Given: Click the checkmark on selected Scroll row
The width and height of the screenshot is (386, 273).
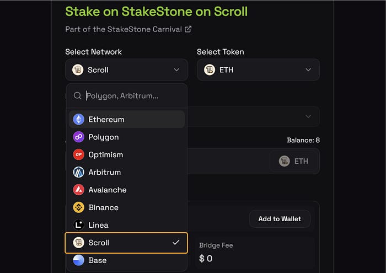Looking at the screenshot, I should pyautogui.click(x=176, y=243).
